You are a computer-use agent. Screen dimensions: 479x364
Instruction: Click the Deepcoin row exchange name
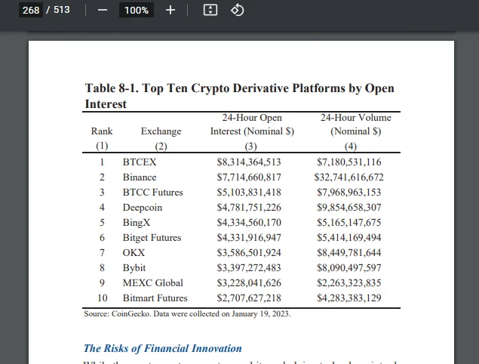[x=143, y=208]
